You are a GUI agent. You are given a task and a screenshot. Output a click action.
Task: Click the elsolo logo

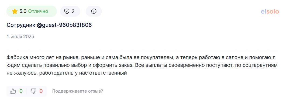click(270, 12)
